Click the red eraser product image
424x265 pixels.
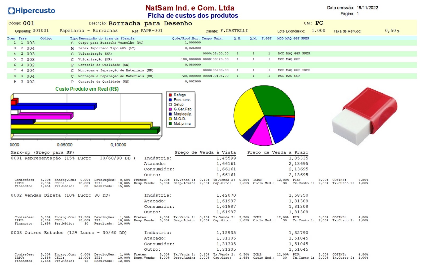[365, 116]
